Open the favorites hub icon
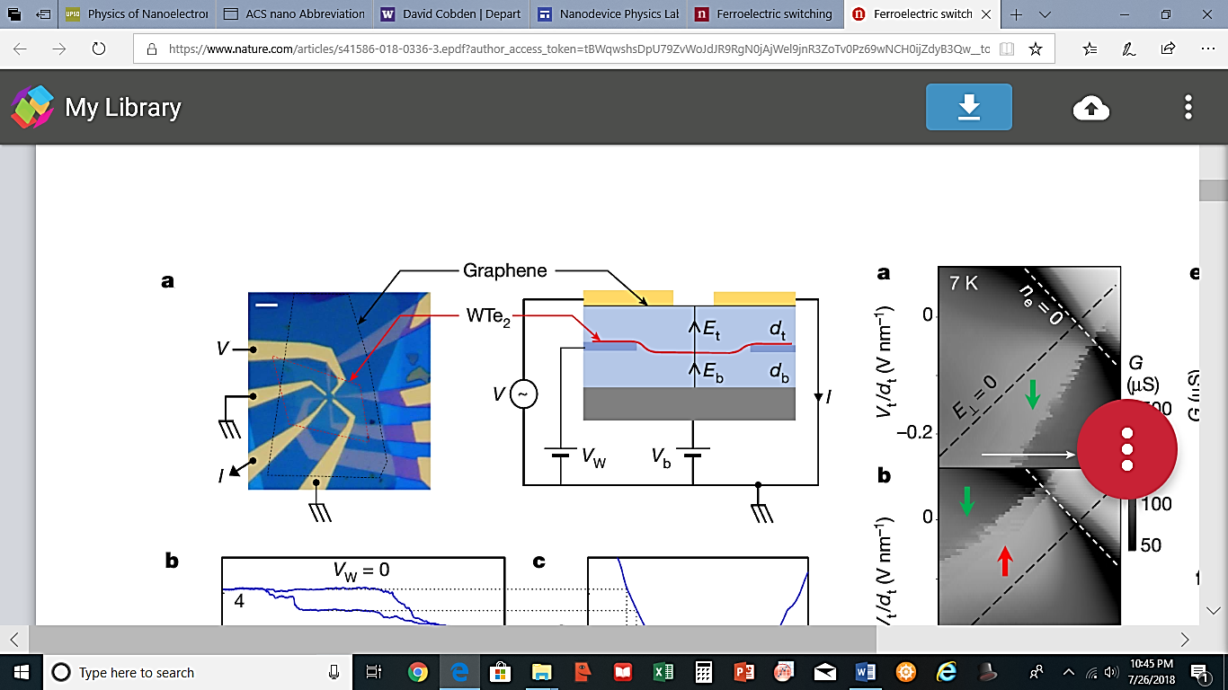 [1090, 49]
